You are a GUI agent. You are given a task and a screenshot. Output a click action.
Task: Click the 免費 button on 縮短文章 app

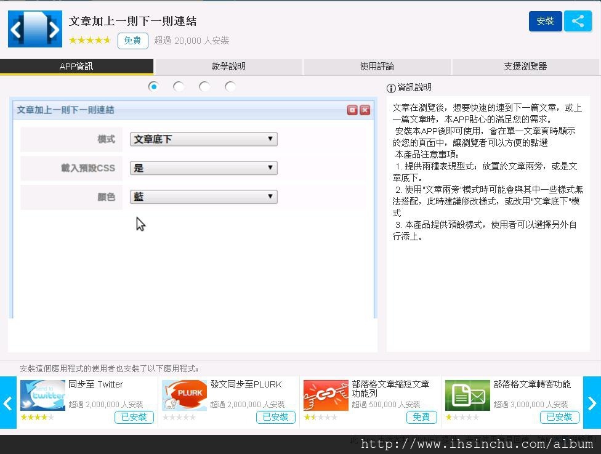tap(422, 417)
